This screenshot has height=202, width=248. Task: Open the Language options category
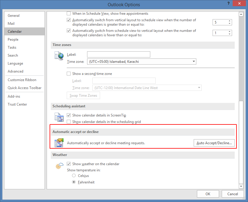pyautogui.click(x=25, y=63)
